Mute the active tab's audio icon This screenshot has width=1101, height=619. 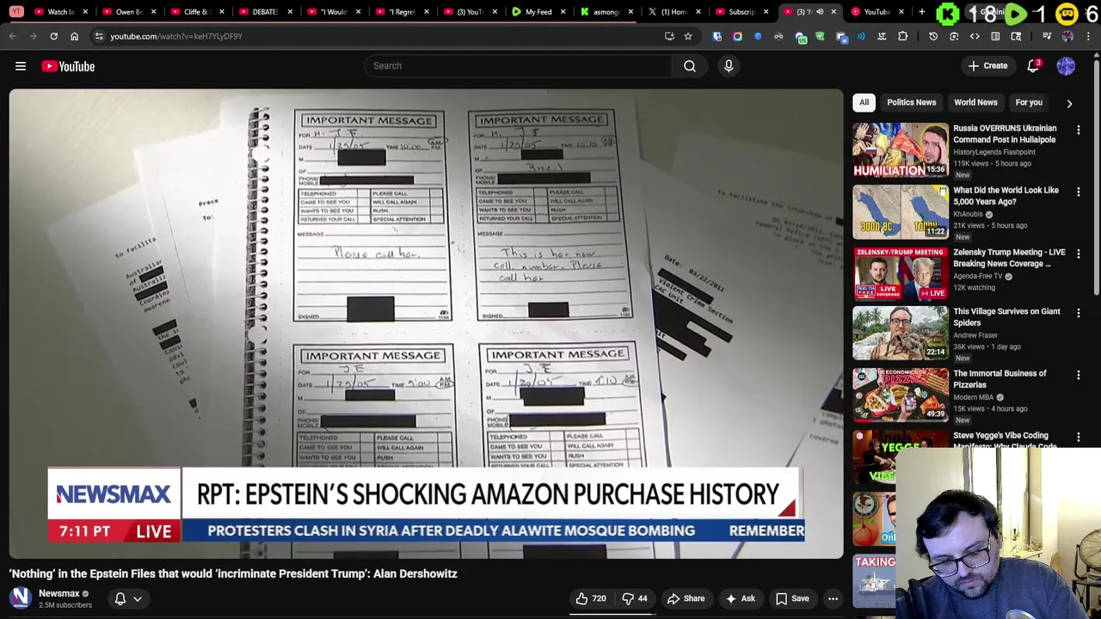(x=820, y=11)
